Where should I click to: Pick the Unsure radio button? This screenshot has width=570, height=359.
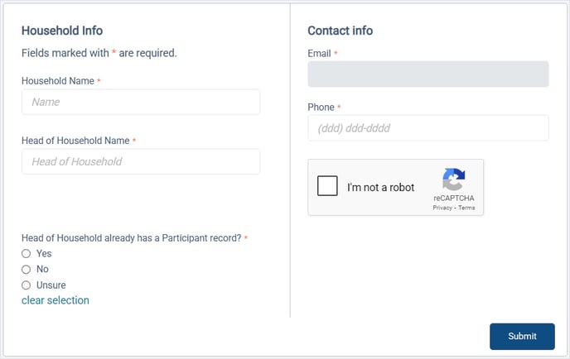(27, 285)
